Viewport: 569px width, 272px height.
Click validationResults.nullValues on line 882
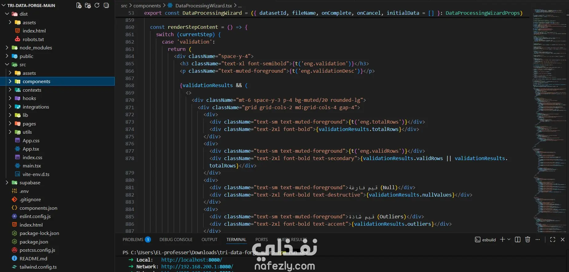pyautogui.click(x=410, y=195)
